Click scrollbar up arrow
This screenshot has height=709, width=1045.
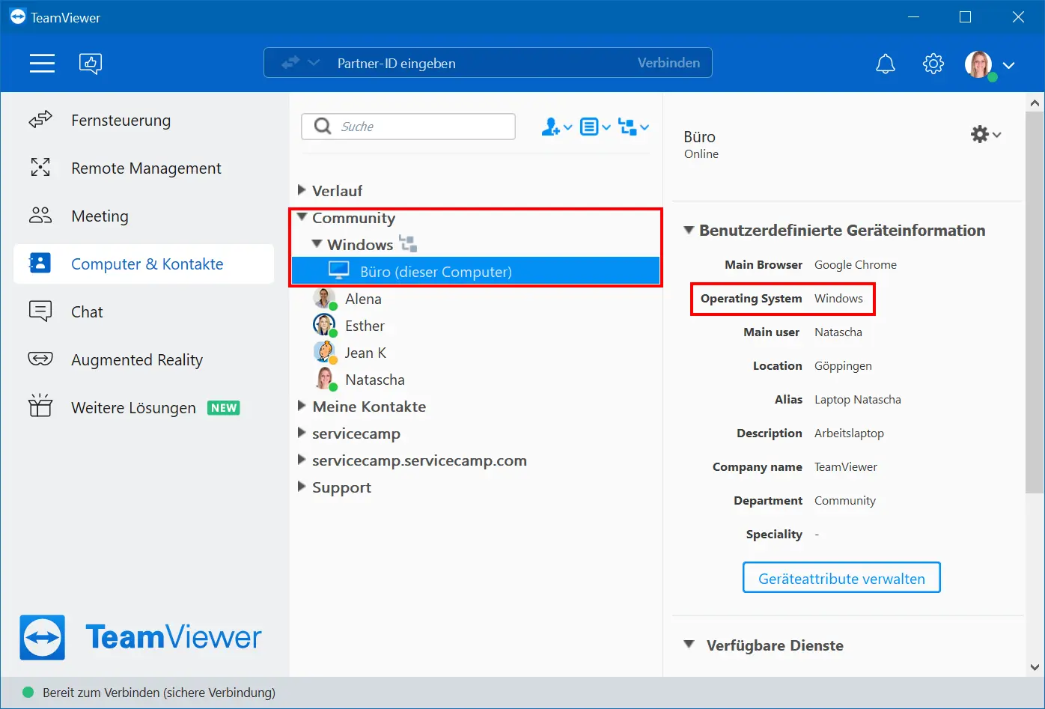1035,103
